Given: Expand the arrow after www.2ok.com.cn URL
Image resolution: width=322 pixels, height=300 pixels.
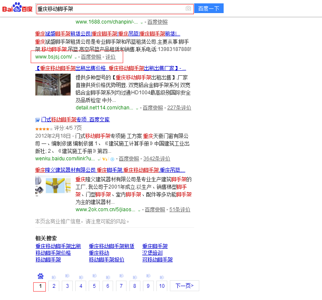Looking at the screenshot, I should coord(140,210).
